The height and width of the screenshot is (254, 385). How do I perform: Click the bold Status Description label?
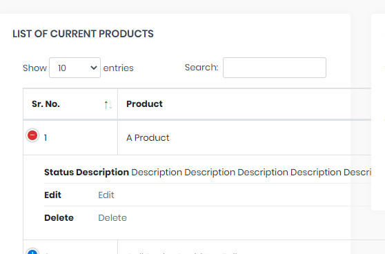coord(86,172)
